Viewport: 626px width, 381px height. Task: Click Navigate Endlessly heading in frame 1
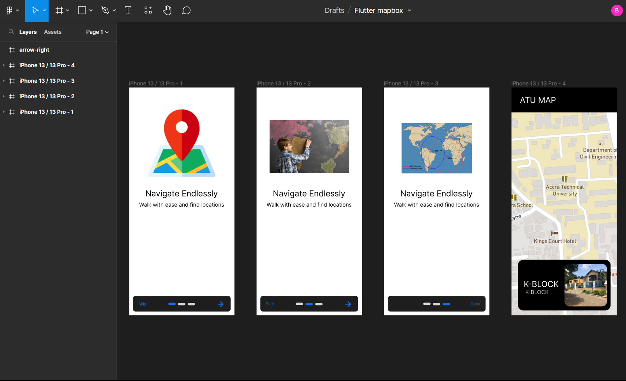pyautogui.click(x=181, y=193)
